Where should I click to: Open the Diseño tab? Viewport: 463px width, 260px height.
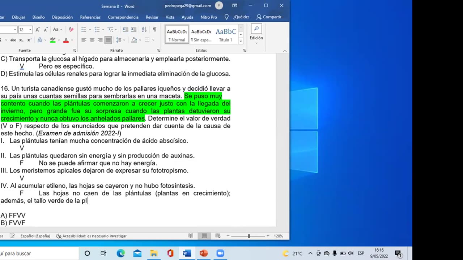(38, 17)
